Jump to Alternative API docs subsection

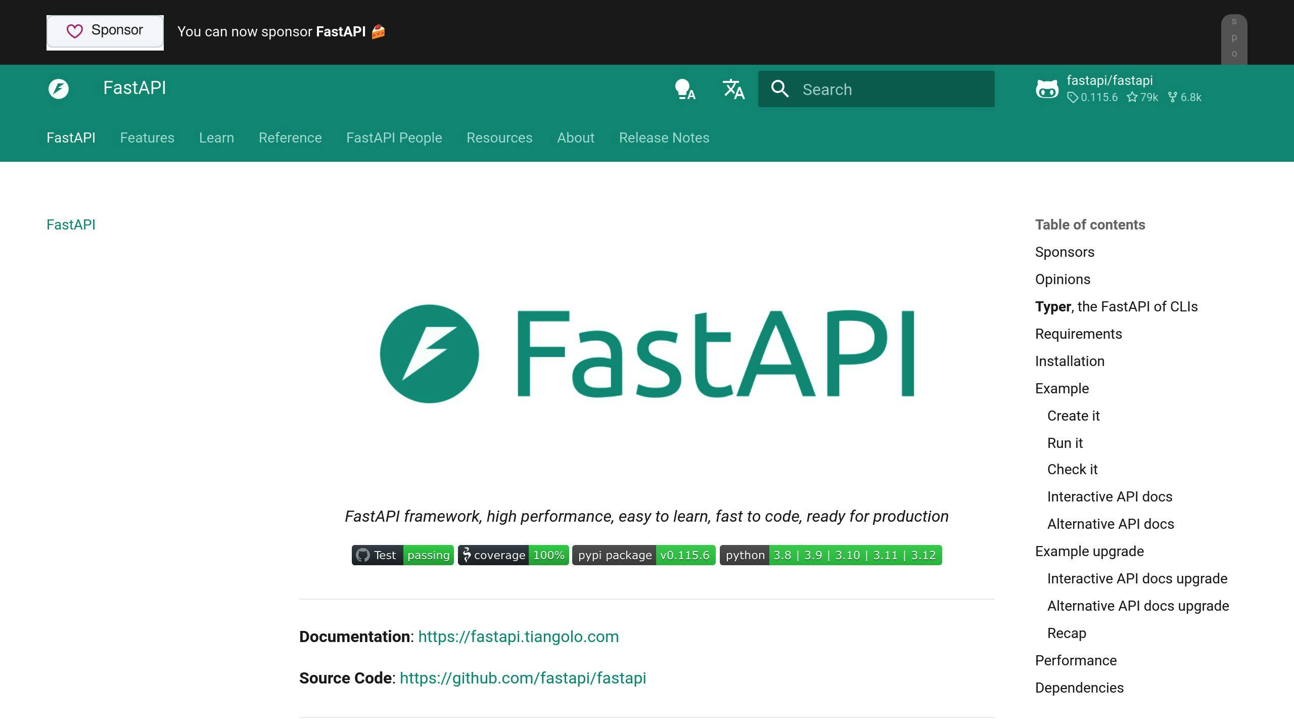pos(1111,524)
